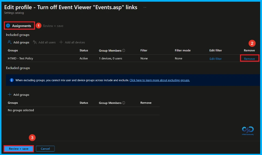Select the Assignments step tab

[19, 26]
